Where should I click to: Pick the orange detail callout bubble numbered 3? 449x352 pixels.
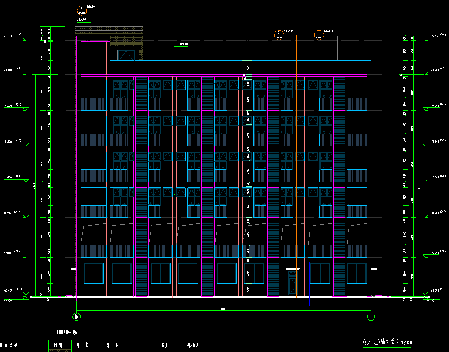coord(318,34)
